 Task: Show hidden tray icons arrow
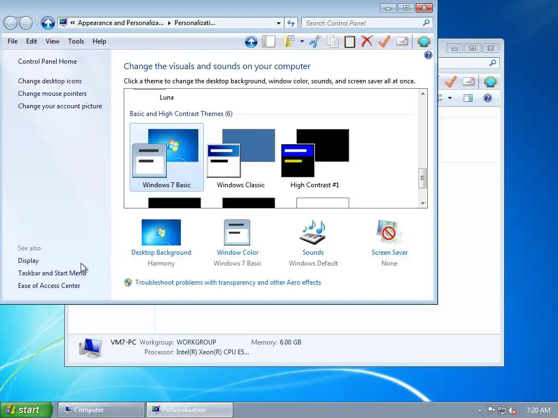point(480,410)
